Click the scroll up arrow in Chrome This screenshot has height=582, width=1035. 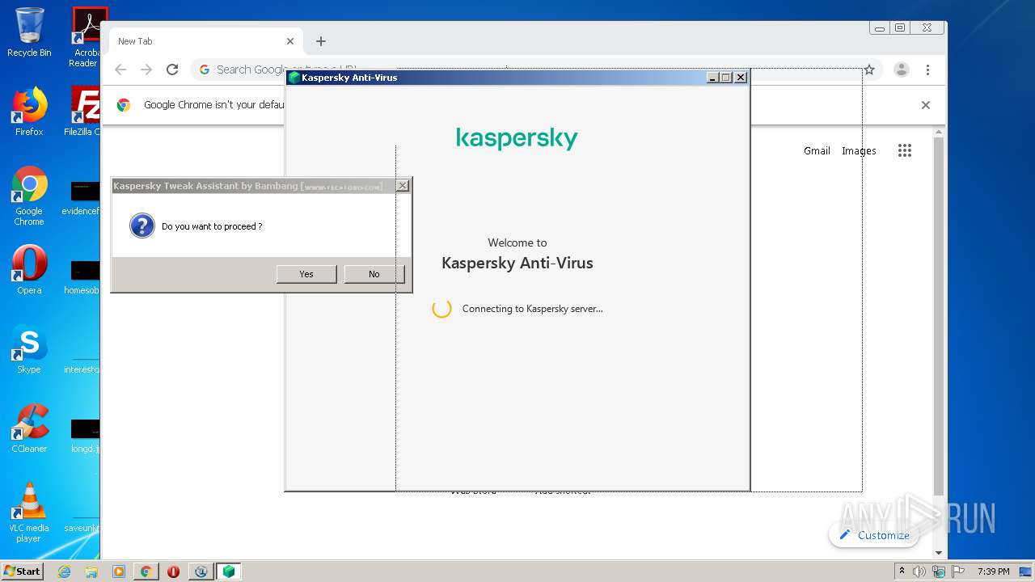[x=939, y=132]
